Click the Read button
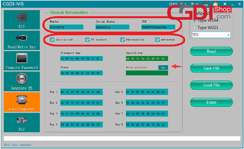Image resolution: width=244 pixels, height=149 pixels. pyautogui.click(x=211, y=51)
